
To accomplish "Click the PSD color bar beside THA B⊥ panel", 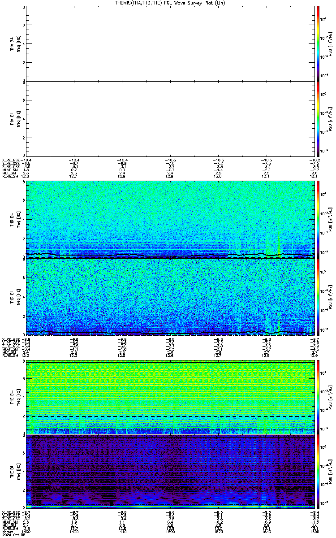I will [318, 43].
